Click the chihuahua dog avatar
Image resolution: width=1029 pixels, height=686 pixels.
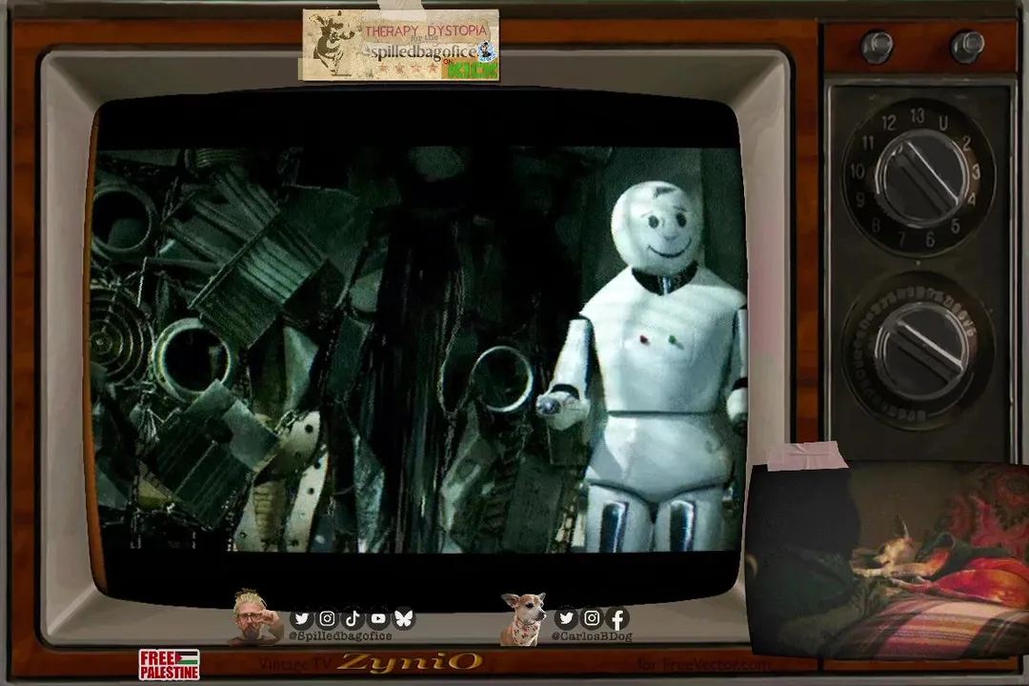[523, 618]
